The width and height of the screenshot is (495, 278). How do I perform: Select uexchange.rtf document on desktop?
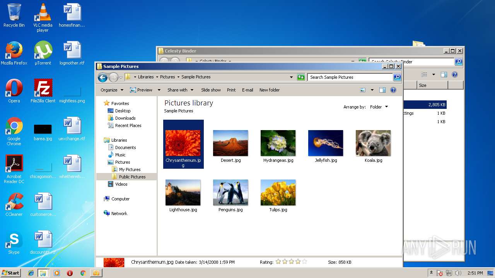(72, 129)
